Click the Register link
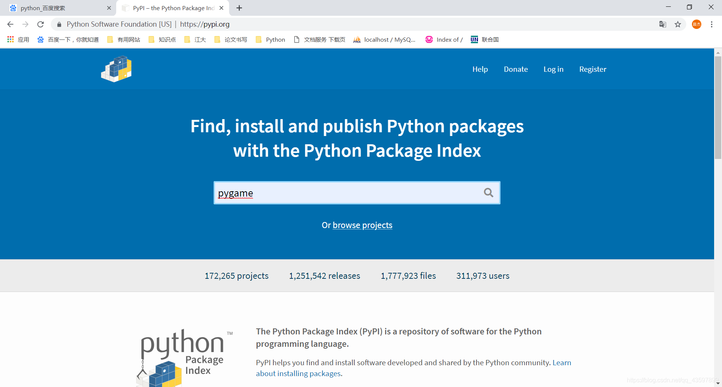The height and width of the screenshot is (387, 722). pos(593,69)
